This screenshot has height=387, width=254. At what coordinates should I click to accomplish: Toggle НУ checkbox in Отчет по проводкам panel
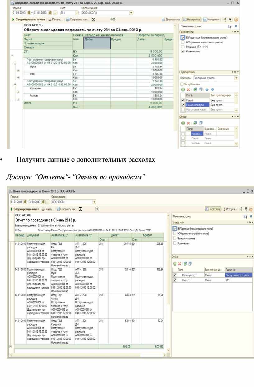coord(175,233)
